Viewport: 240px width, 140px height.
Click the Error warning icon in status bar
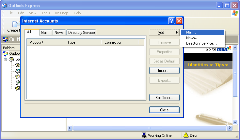click(x=186, y=135)
